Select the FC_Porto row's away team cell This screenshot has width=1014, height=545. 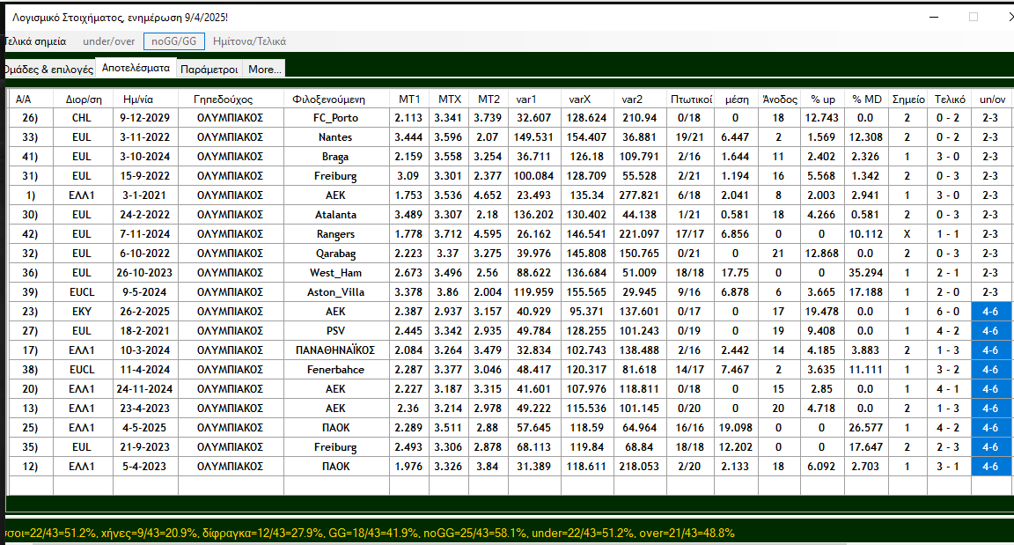tap(336, 118)
